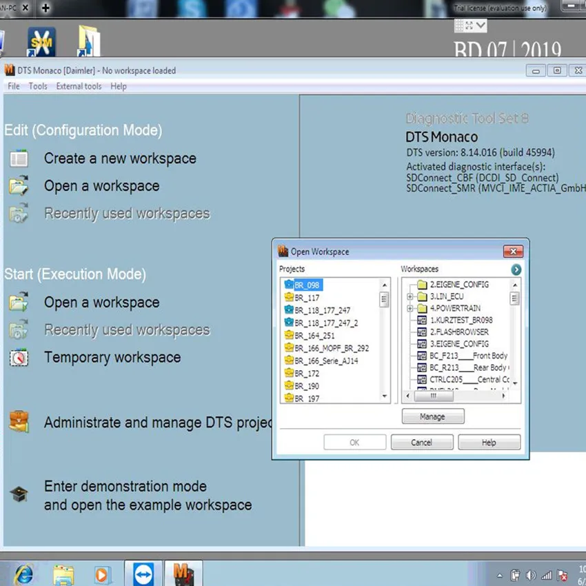
Task: Click Projects list scroll up arrow
Action: click(x=385, y=285)
